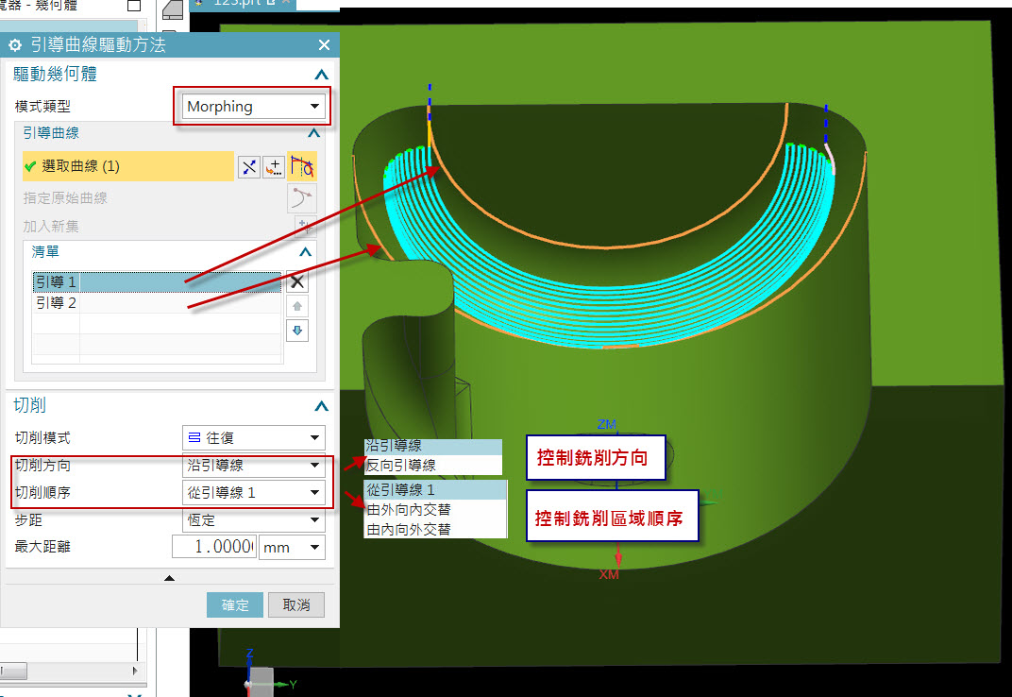1012x697 pixels.
Task: Select 引導 2 in the list
Action: click(157, 303)
